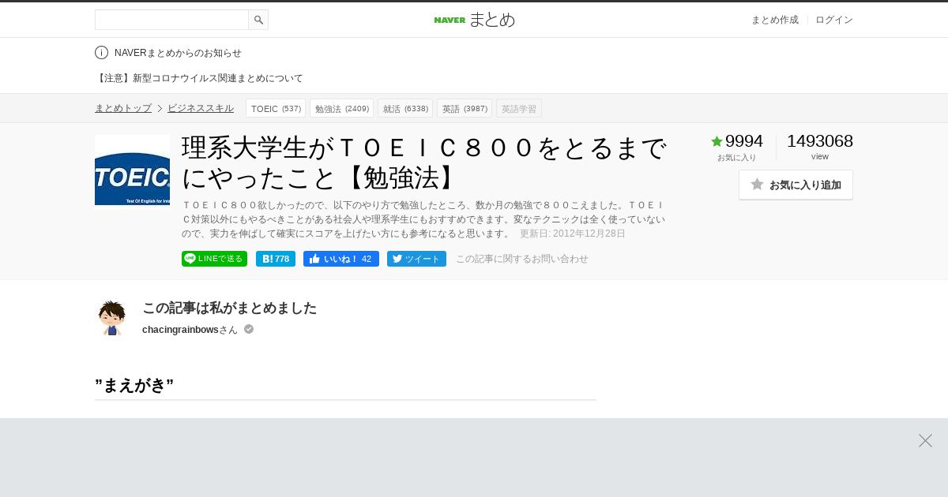Click the article title about TOEIC 800
The image size is (948, 497).
pos(424,163)
